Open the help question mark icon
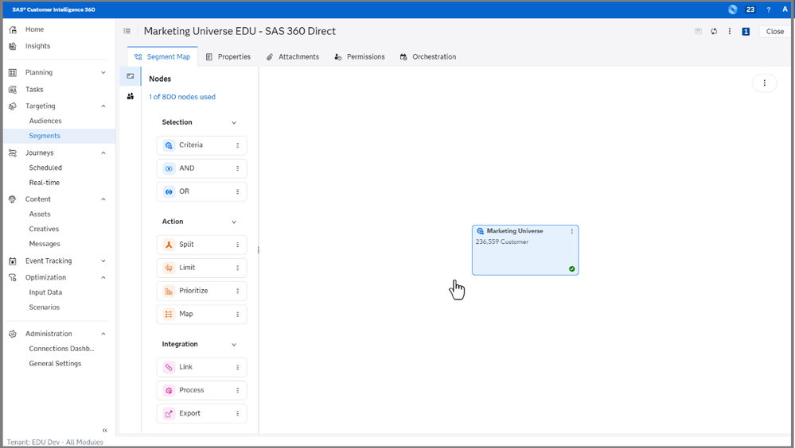 click(768, 10)
